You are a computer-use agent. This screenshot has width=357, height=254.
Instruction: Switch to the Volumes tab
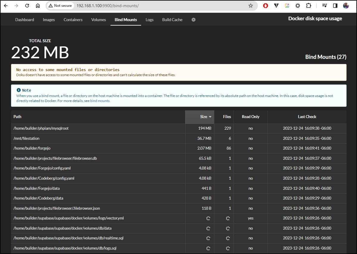(x=99, y=20)
